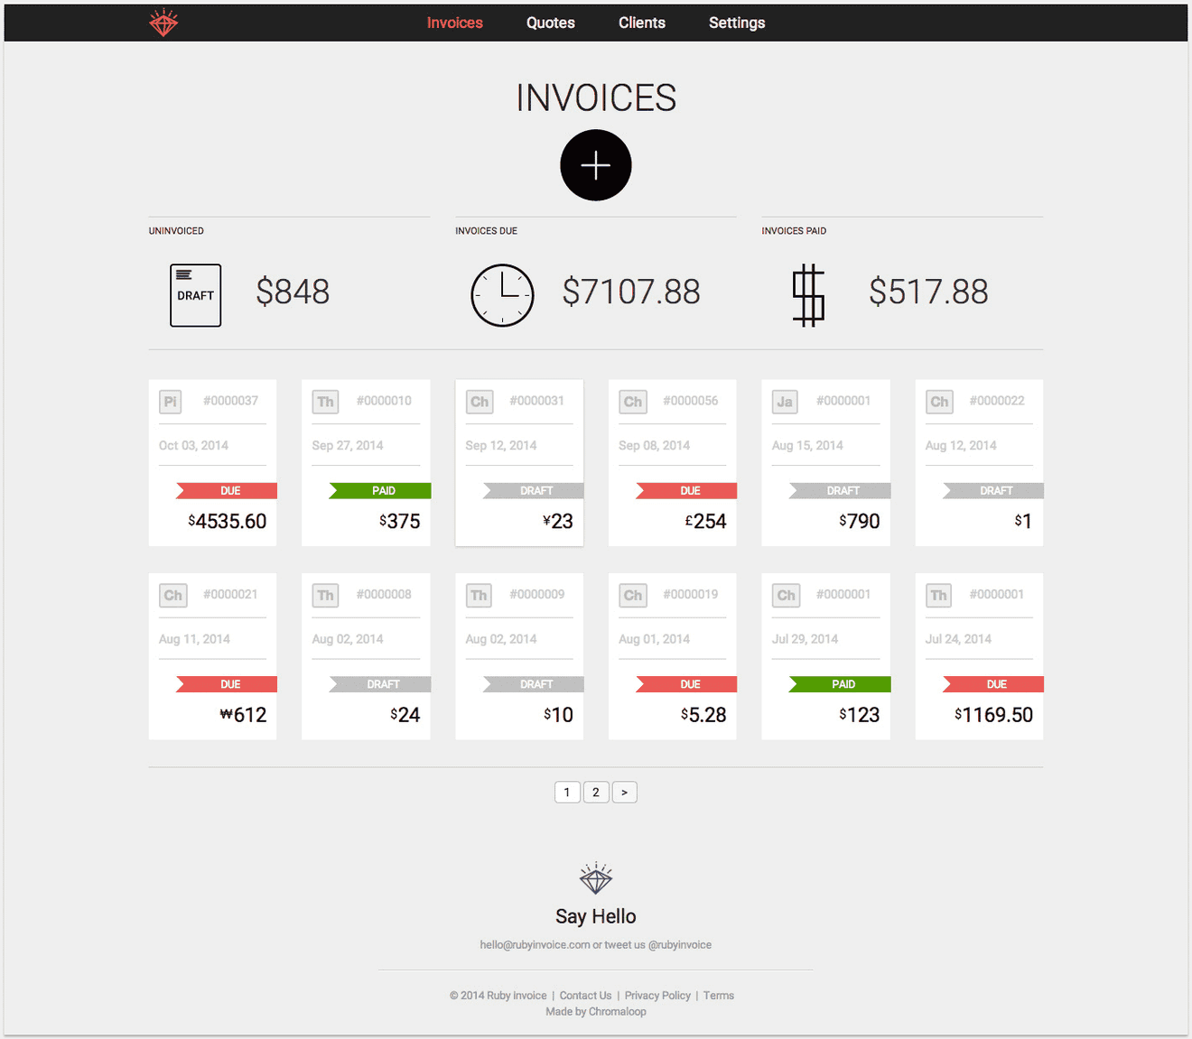1192x1039 pixels.
Task: Click the $10 amount on invoice #0000009
Action: (559, 715)
